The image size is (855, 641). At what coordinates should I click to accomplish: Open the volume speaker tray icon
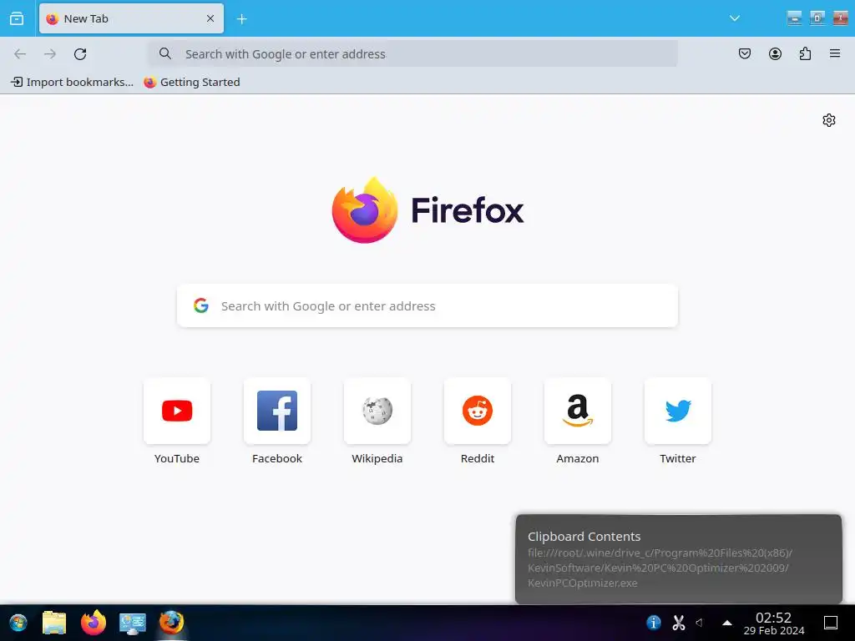click(x=700, y=623)
